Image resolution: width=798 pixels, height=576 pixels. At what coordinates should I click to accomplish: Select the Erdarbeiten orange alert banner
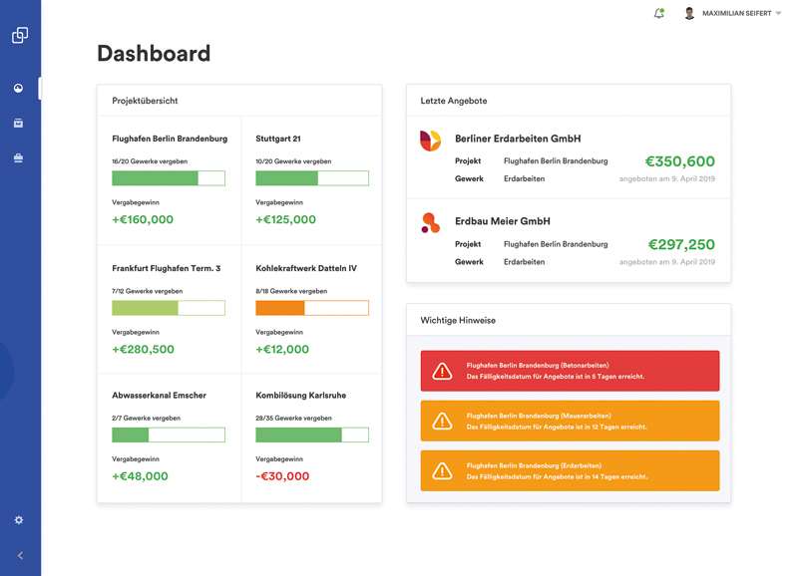pyautogui.click(x=570, y=471)
